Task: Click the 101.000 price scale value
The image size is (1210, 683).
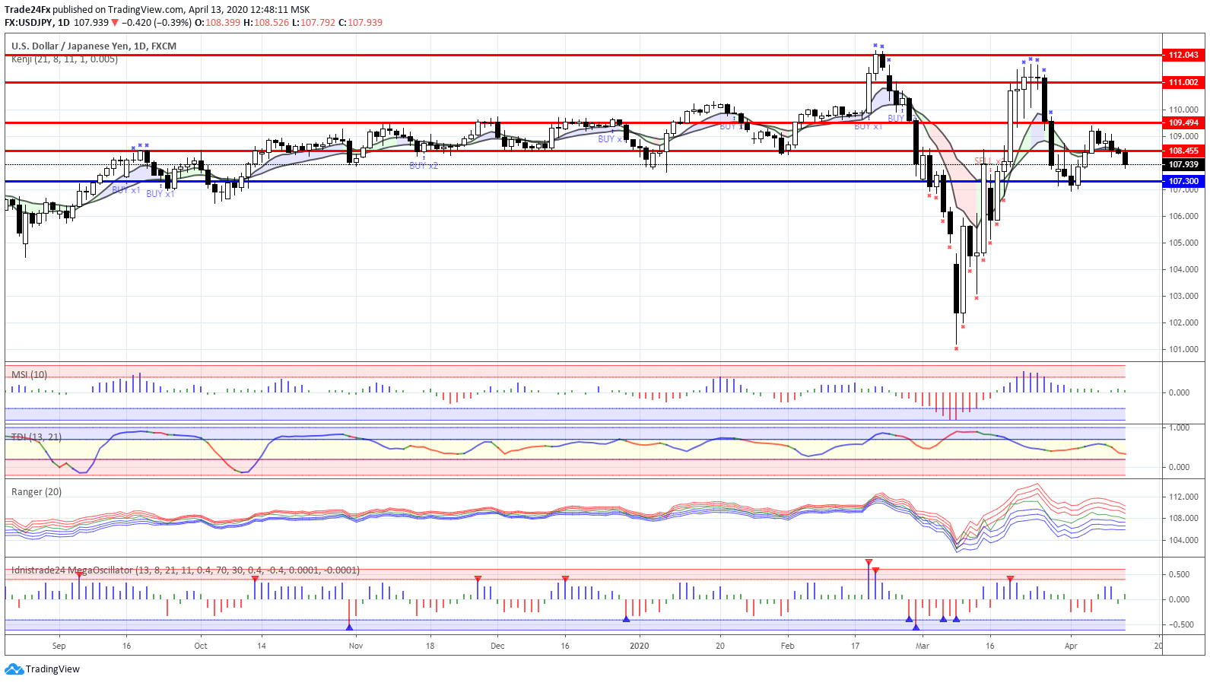Action: (1184, 349)
